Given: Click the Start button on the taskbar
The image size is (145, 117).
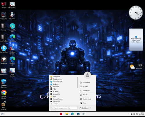Looking at the screenshot, I should [x=61, y=114].
